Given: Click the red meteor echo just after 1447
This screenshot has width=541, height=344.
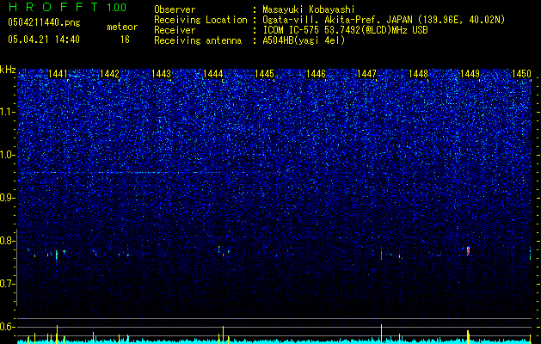Looking at the screenshot, I should point(381,255).
